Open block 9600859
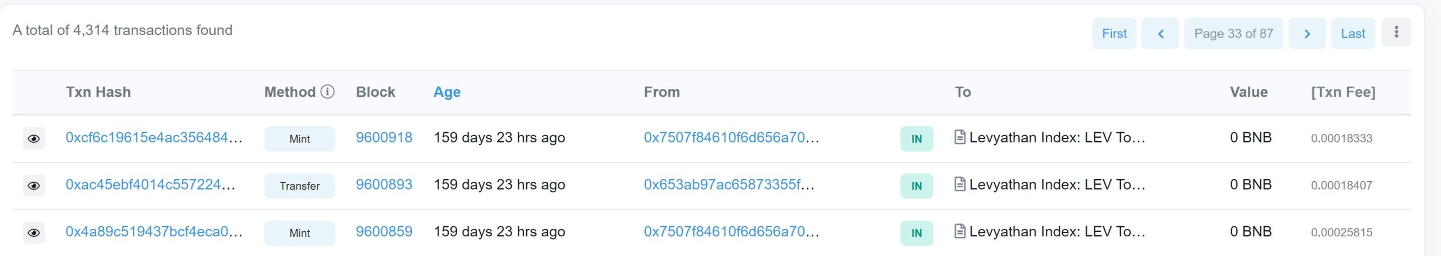The height and width of the screenshot is (256, 1441). pos(384,232)
